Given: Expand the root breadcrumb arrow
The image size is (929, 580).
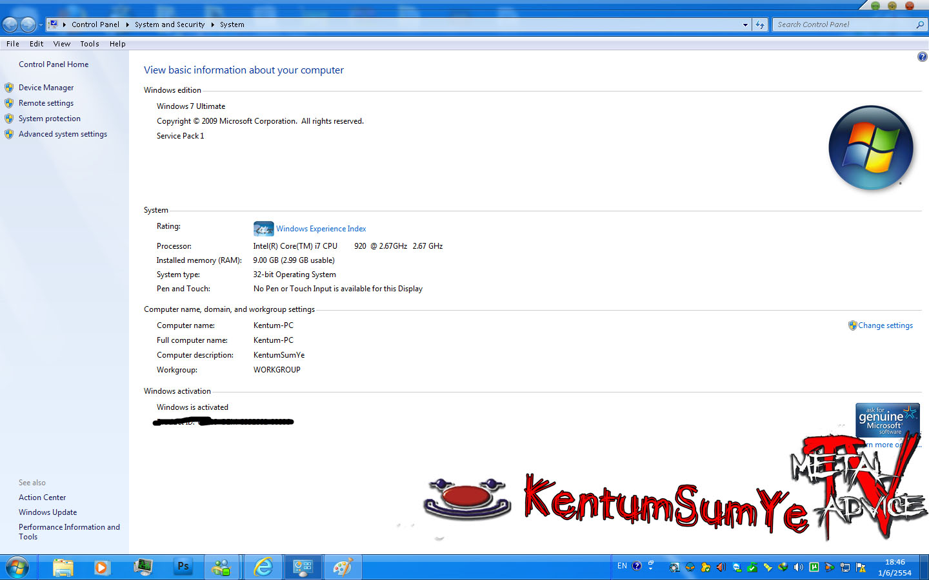Looking at the screenshot, I should click(x=65, y=24).
